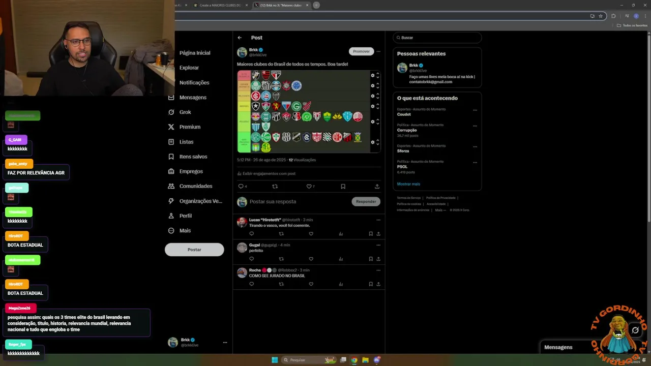Bookmark the main post
Screen dimensions: 651x366
(x=343, y=187)
